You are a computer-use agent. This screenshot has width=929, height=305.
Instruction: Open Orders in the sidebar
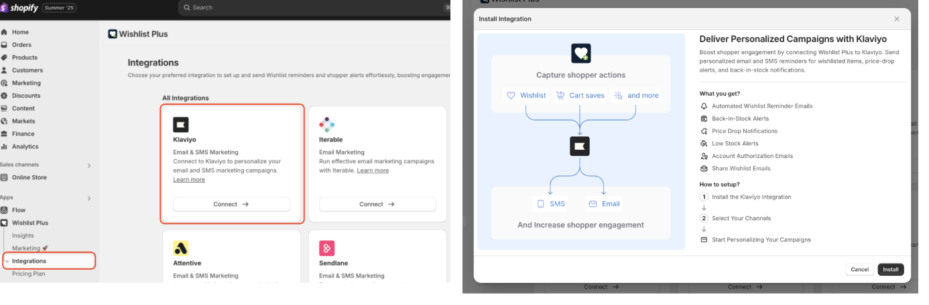21,45
